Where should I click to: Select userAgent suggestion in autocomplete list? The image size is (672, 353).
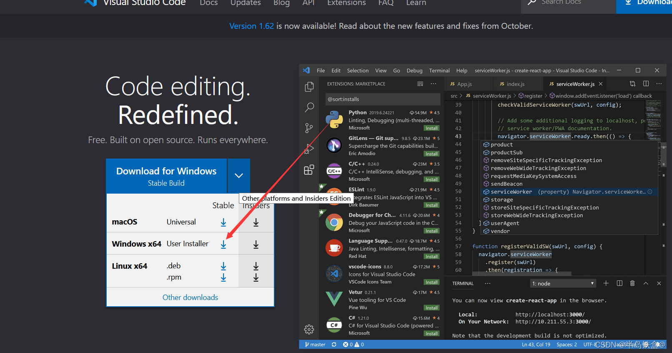coord(570,223)
